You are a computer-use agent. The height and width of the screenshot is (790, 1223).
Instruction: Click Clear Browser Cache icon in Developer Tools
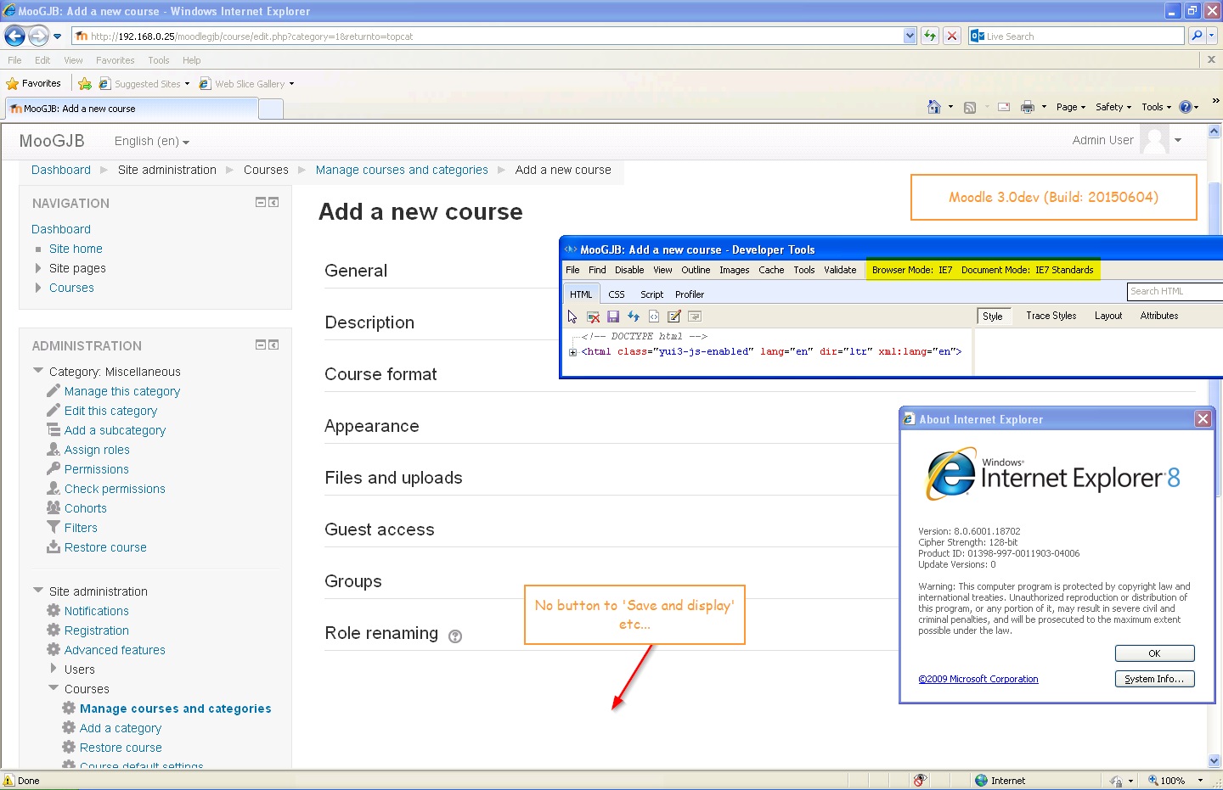click(593, 317)
